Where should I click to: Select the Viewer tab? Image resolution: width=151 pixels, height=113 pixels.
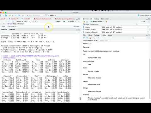[110, 35]
